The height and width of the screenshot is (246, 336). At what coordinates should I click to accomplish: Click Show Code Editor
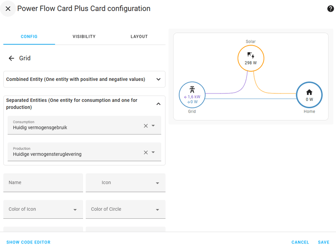[28, 242]
